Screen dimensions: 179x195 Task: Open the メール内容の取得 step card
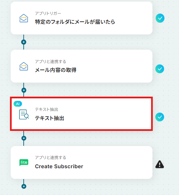[x=82, y=66]
